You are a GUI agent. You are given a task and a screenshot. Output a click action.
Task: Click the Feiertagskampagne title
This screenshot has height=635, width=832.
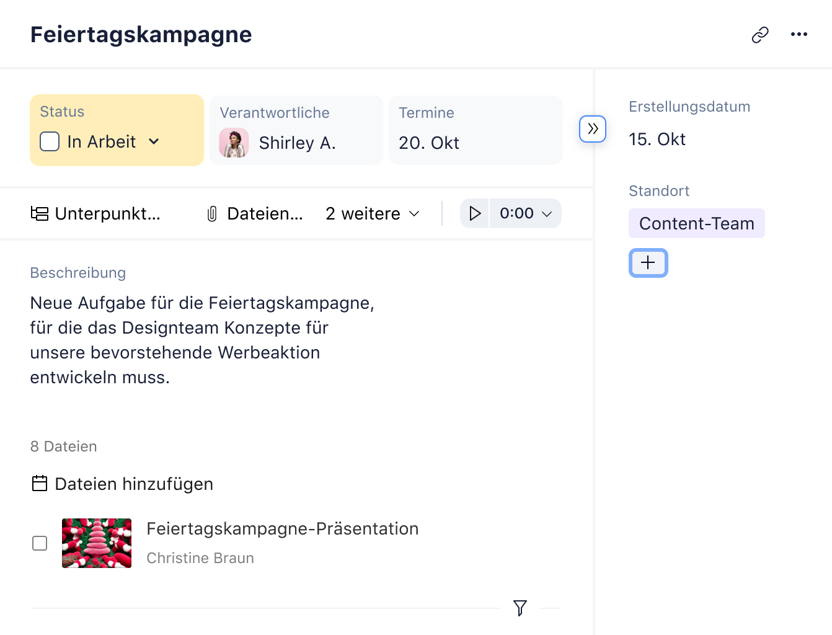141,35
